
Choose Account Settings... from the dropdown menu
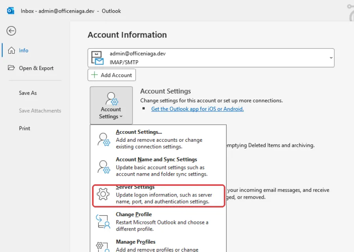point(158,139)
